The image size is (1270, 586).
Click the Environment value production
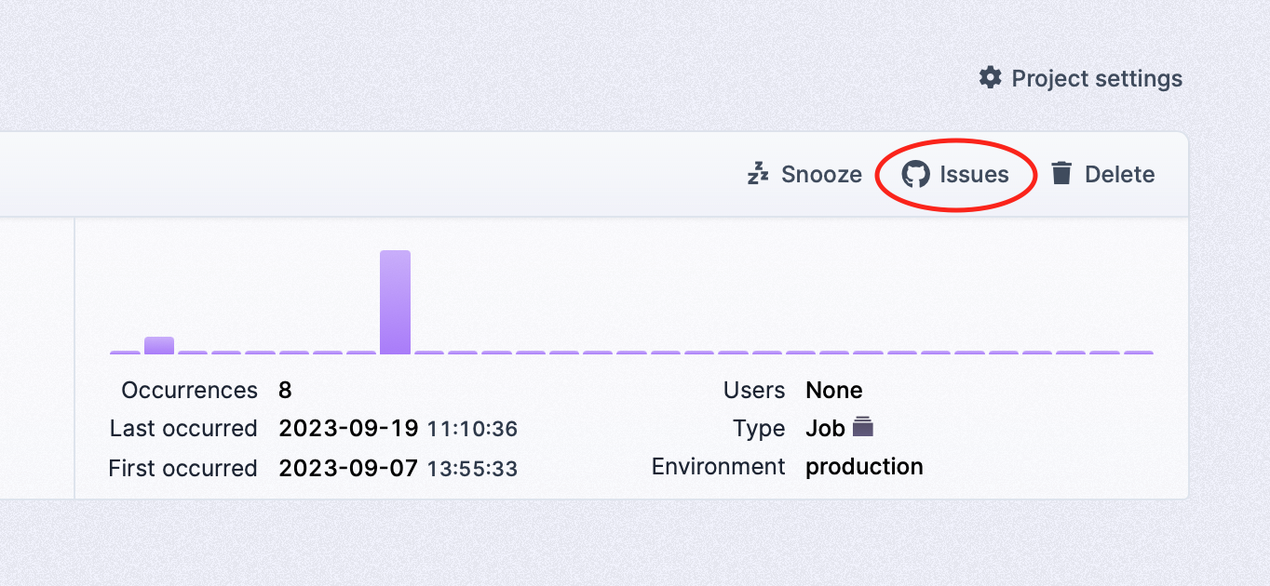point(864,467)
